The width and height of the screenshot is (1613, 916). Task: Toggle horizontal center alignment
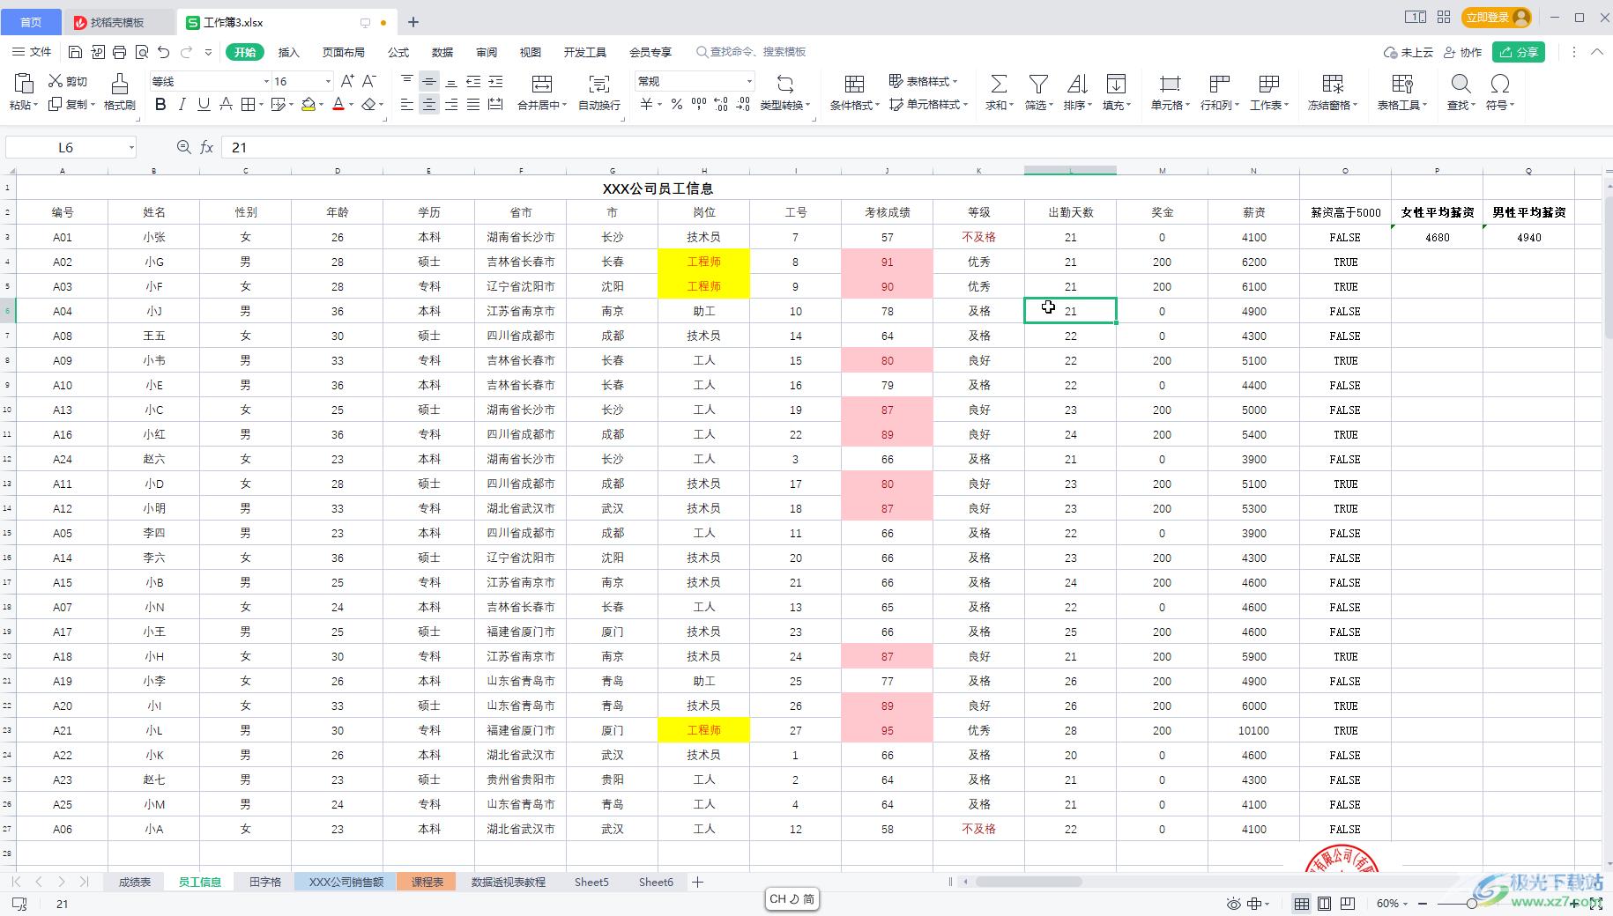pos(428,104)
